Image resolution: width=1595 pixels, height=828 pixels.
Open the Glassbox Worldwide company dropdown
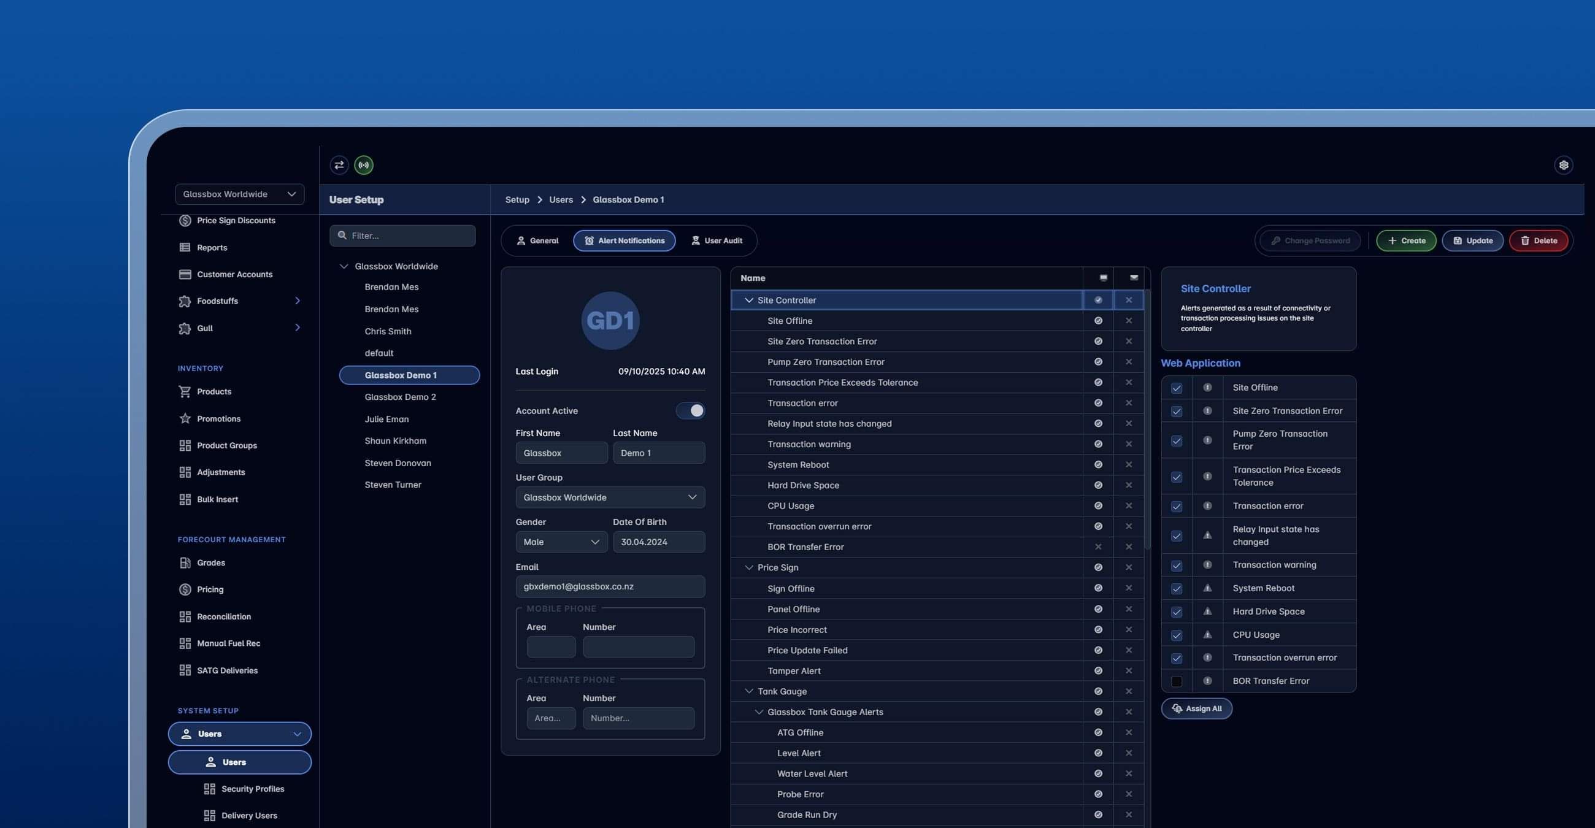pos(240,194)
